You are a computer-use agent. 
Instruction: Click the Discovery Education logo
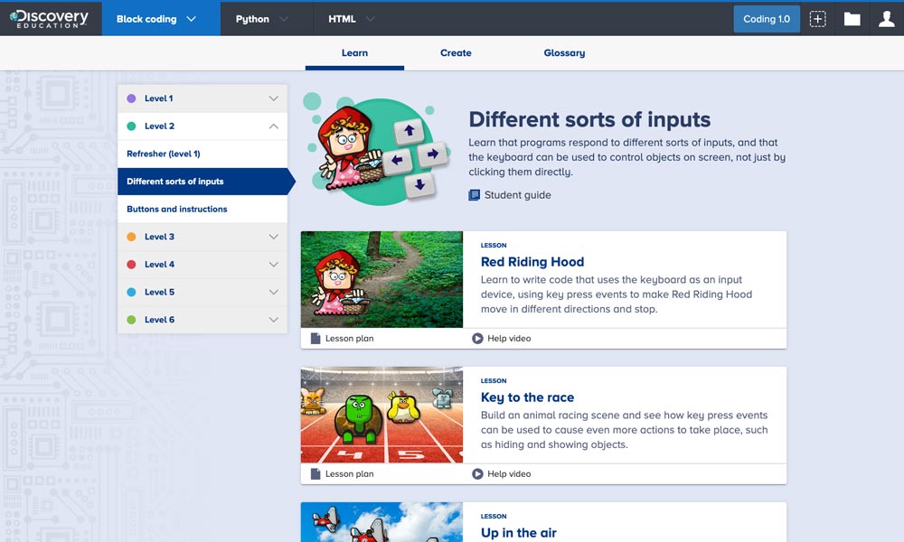(x=49, y=18)
